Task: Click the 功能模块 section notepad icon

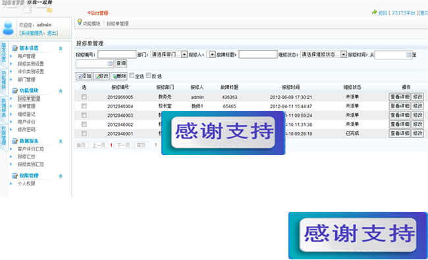Action: point(15,91)
